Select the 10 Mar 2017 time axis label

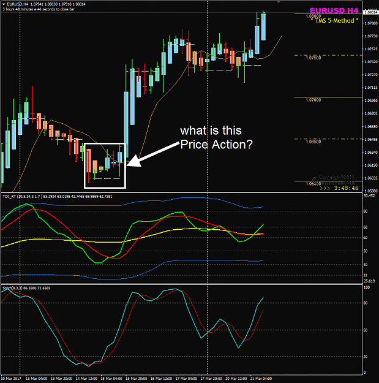(x=11, y=379)
